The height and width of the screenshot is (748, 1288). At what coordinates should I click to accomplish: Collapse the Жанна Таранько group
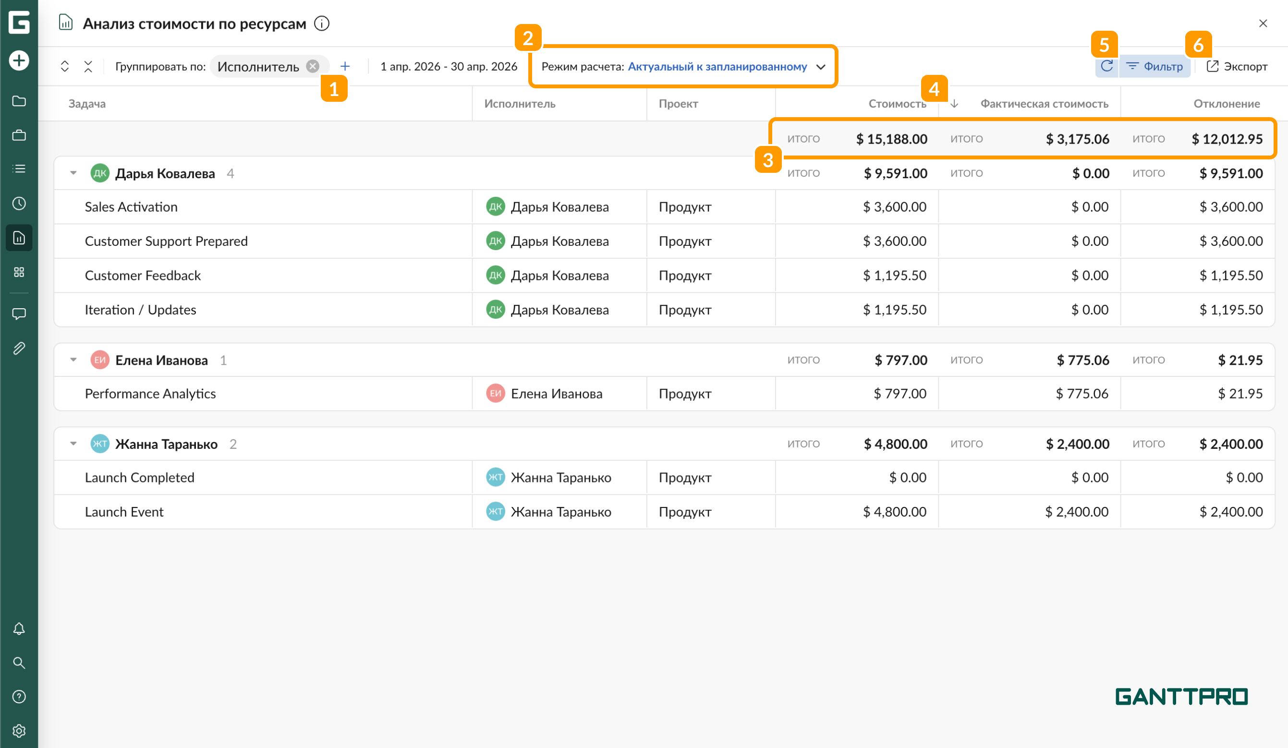coord(73,444)
